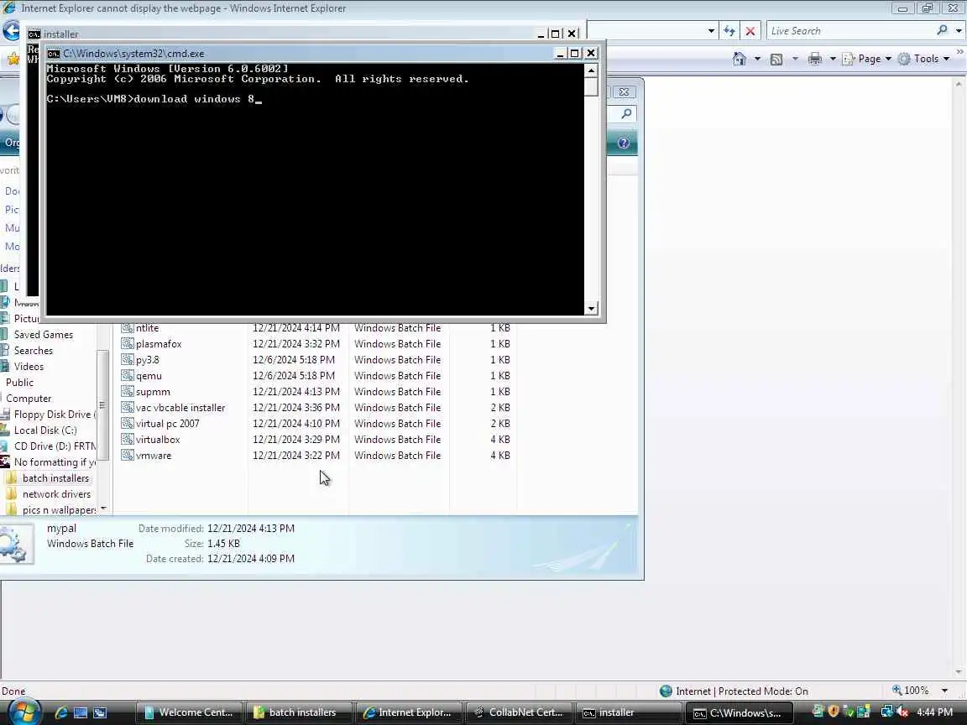Open the IE zoom level dropdown arrow

point(944,691)
